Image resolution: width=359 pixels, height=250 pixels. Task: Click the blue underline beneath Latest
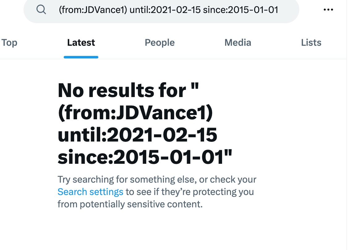(81, 57)
